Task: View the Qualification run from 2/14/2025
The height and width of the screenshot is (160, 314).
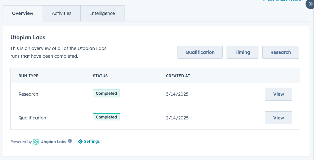Action: point(278,118)
